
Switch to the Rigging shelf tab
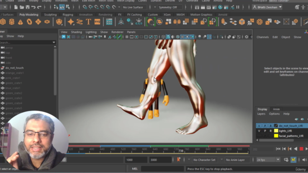68,14
